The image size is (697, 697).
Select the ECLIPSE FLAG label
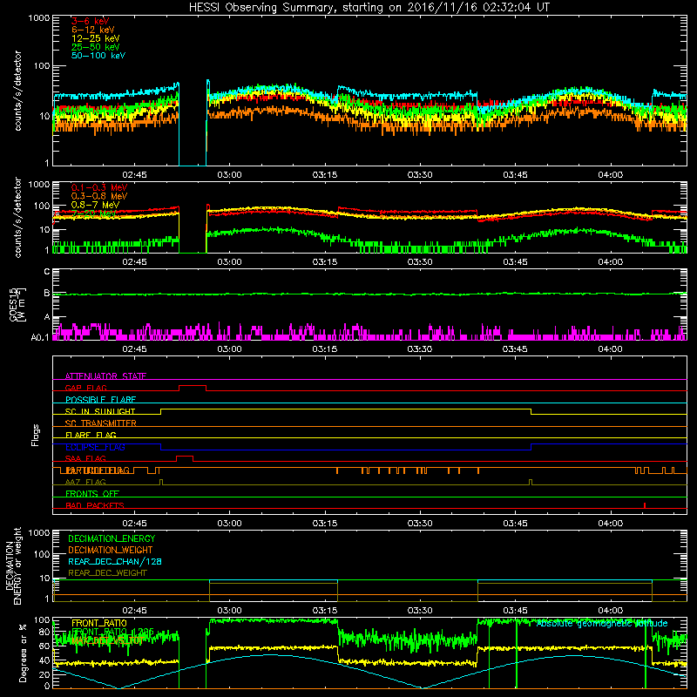point(95,447)
